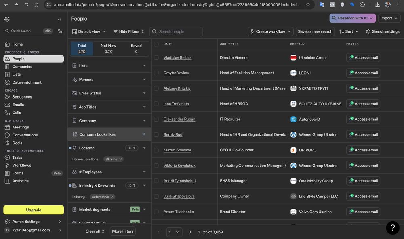Check the box for Serhiy Rud

coord(156,134)
